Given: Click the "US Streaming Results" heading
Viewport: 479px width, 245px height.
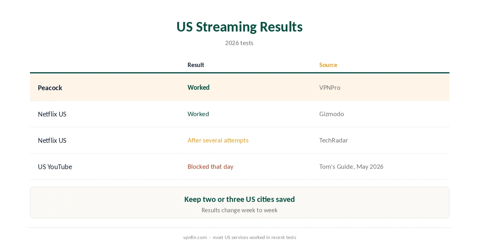Looking at the screenshot, I should point(239,27).
